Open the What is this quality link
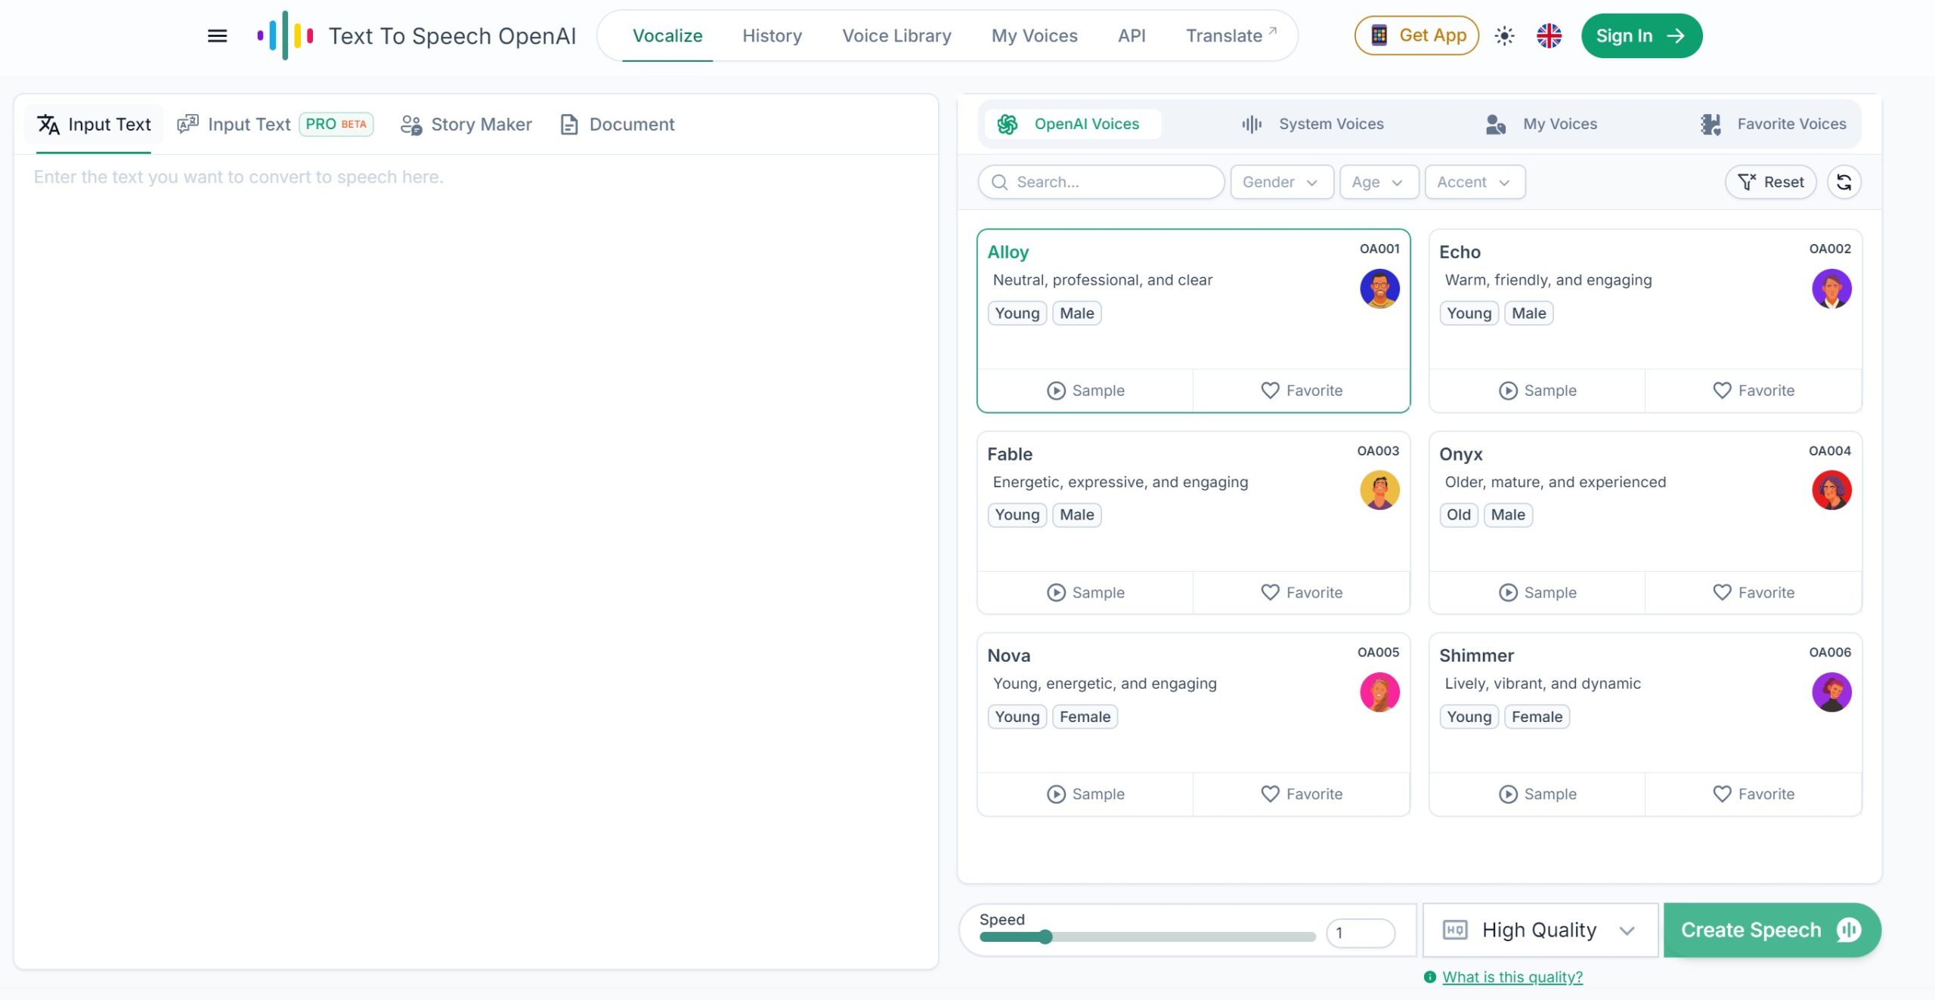 [1512, 977]
